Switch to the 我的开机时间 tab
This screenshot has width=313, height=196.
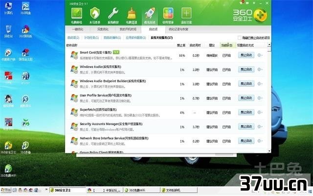coord(128,29)
